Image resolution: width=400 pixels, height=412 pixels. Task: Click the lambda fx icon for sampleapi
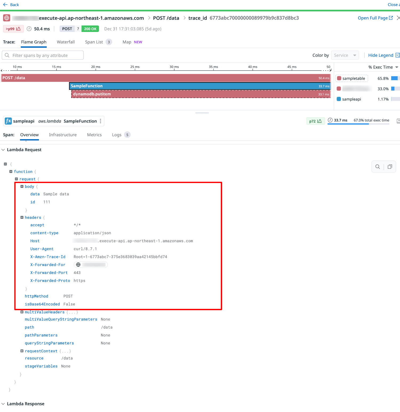click(x=8, y=121)
